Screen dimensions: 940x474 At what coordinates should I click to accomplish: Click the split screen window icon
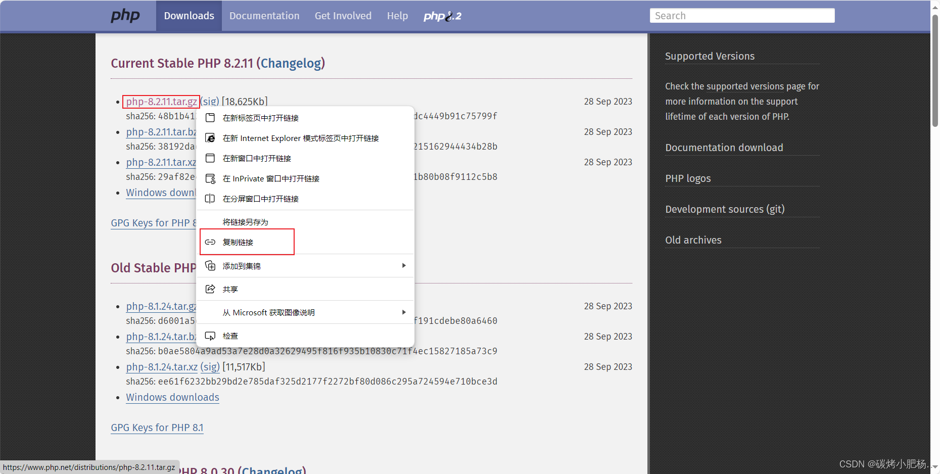(210, 199)
